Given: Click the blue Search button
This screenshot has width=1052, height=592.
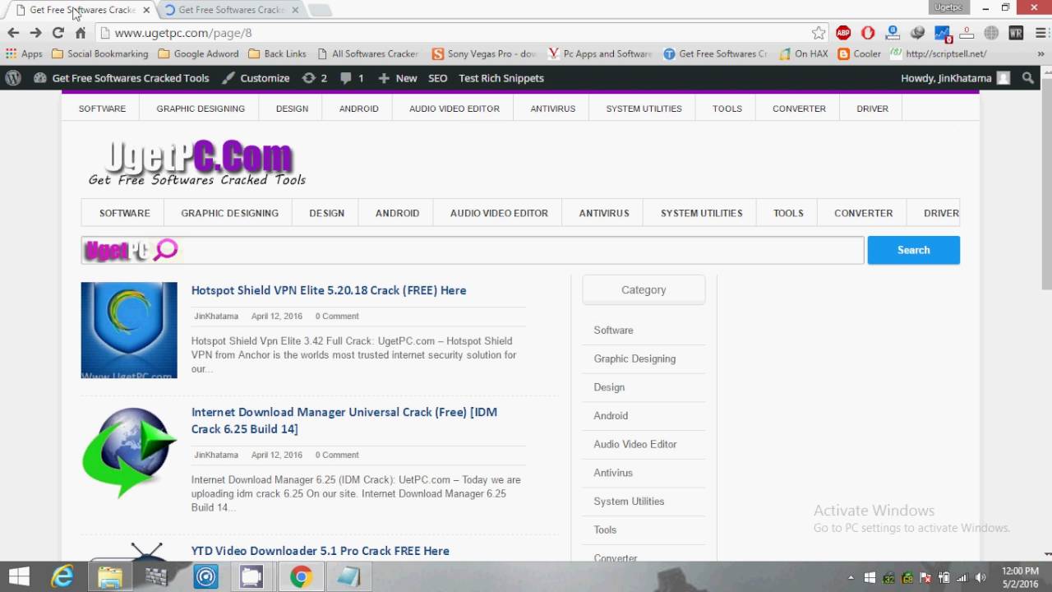Looking at the screenshot, I should tap(913, 250).
